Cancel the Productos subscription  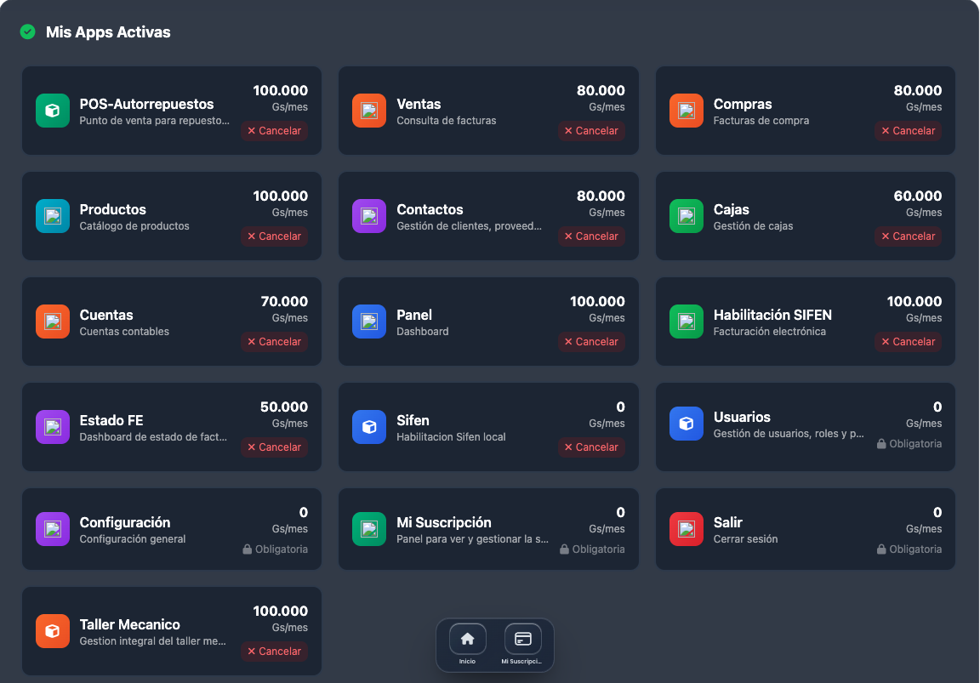click(x=274, y=236)
